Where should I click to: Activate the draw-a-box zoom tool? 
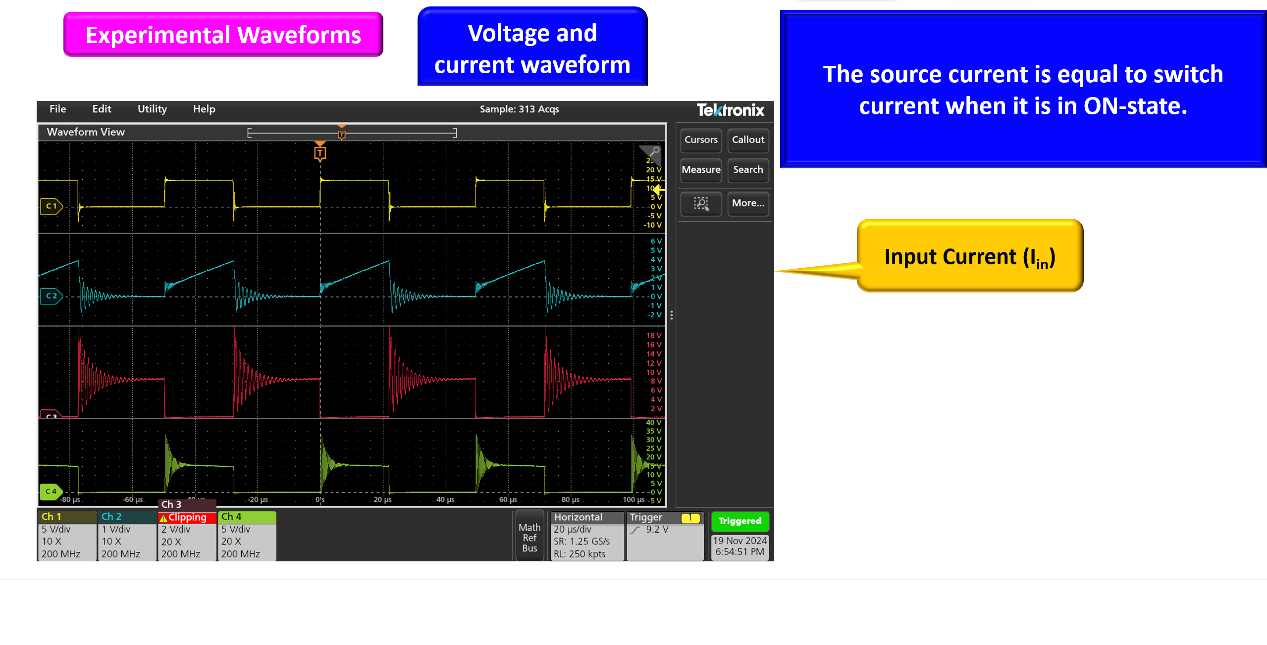[701, 203]
